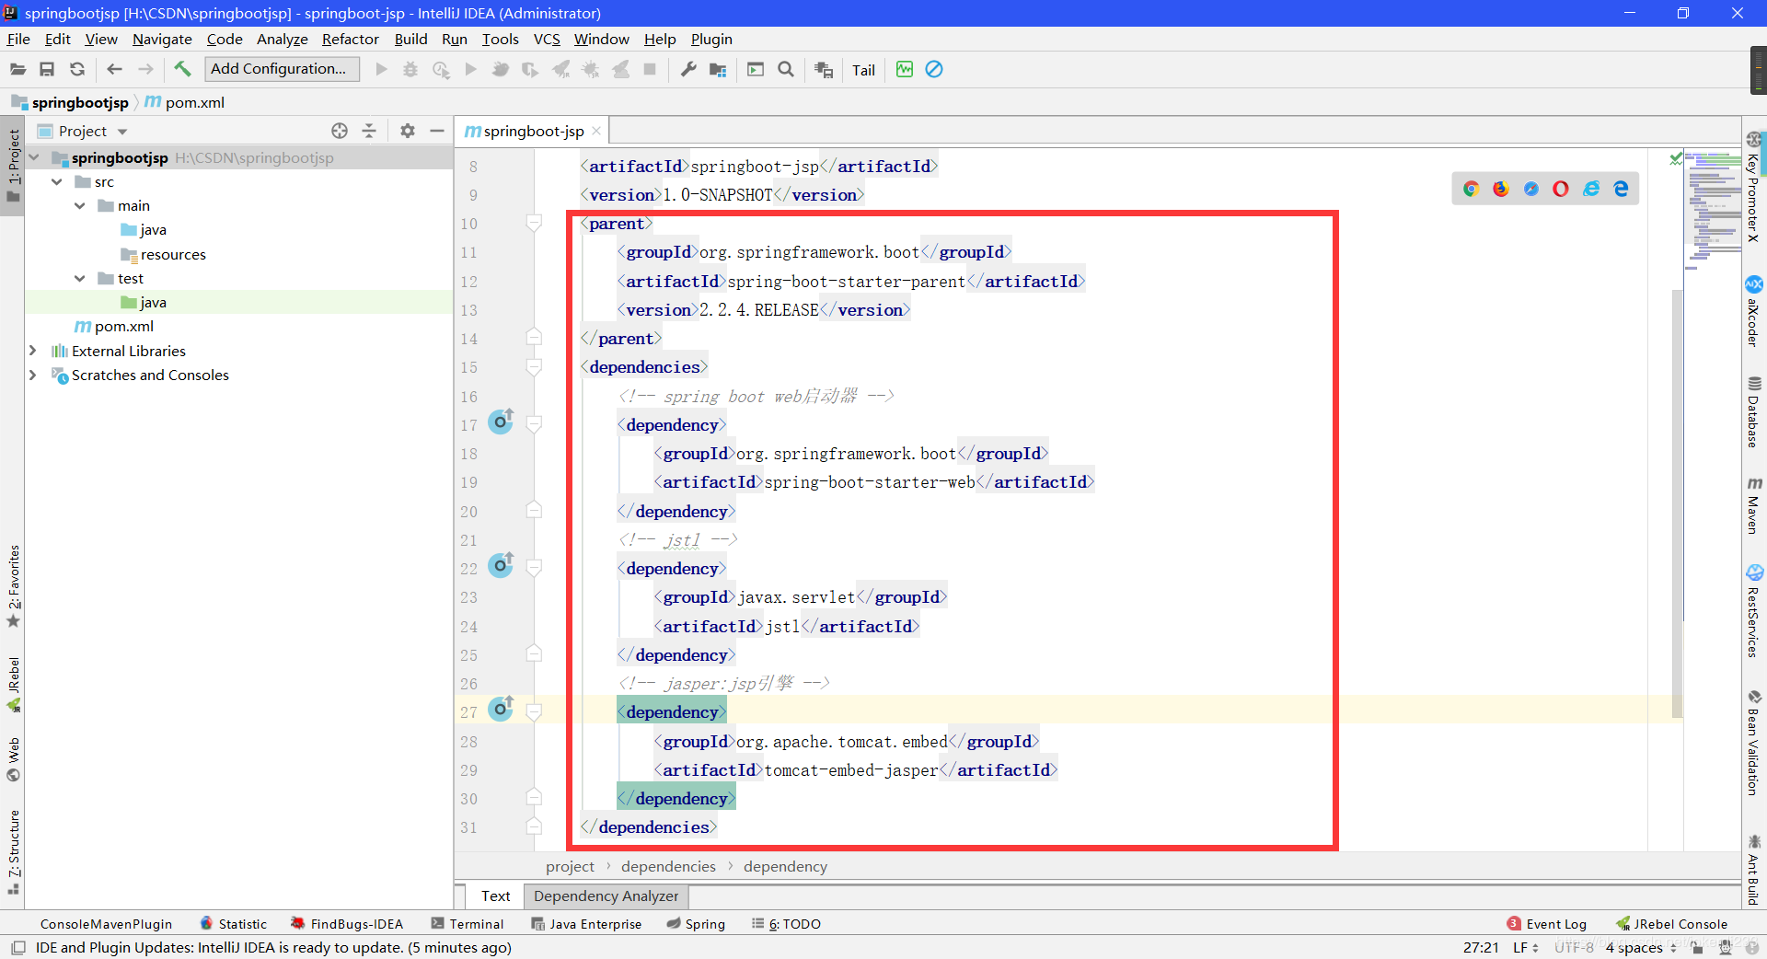Open in Edge browser icon
The height and width of the screenshot is (959, 1767).
pyautogui.click(x=1621, y=189)
